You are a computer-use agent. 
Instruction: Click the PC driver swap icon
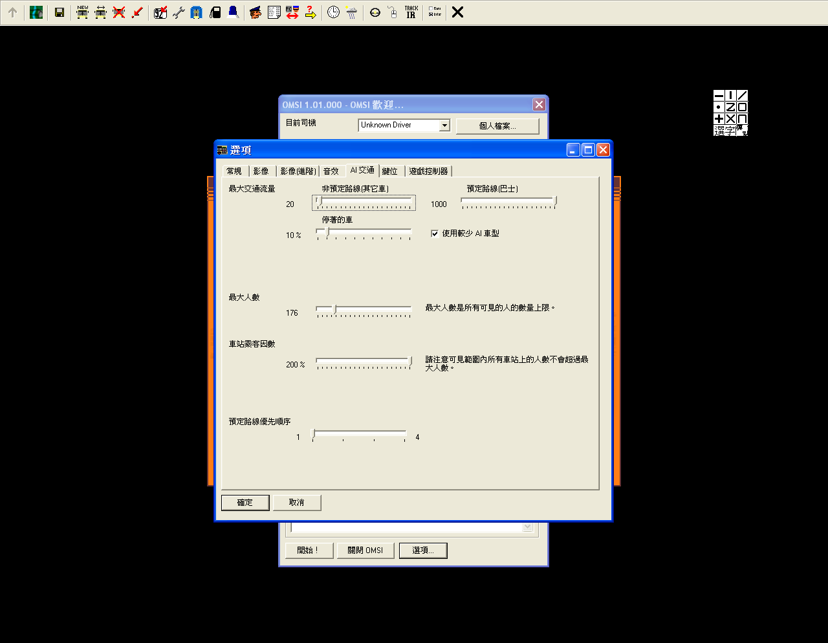coord(292,12)
